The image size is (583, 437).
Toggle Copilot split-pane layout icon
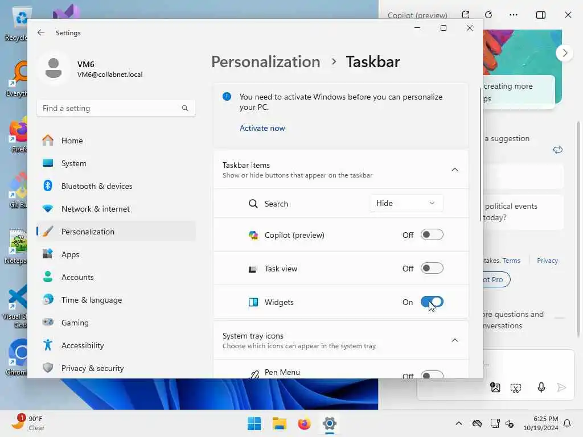pyautogui.click(x=541, y=15)
